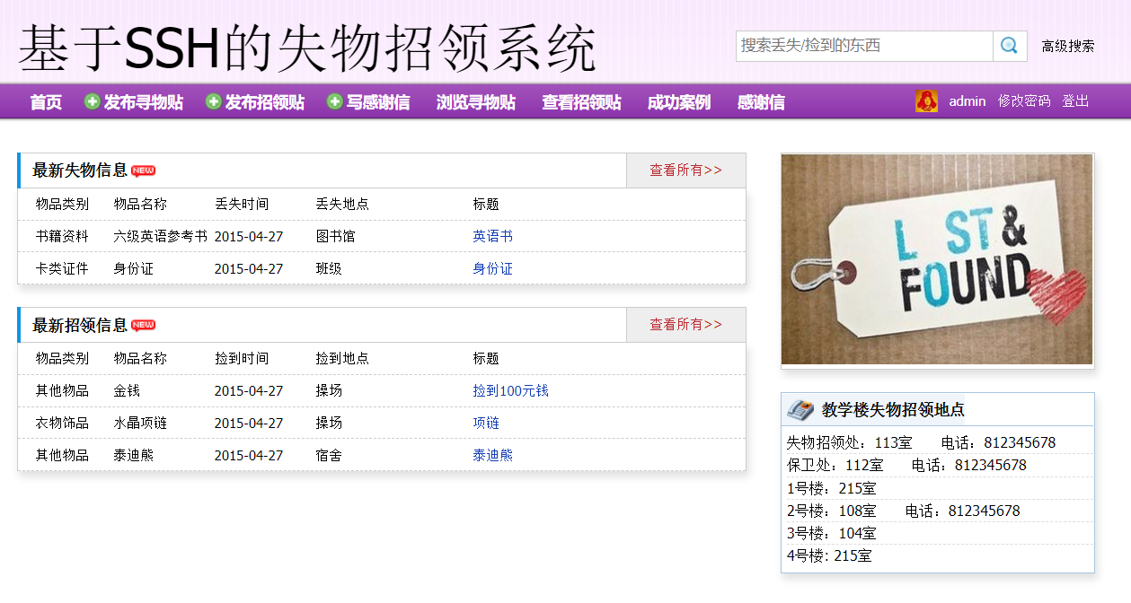
Task: Click 查看所有>> for the lost items list
Action: pos(685,170)
